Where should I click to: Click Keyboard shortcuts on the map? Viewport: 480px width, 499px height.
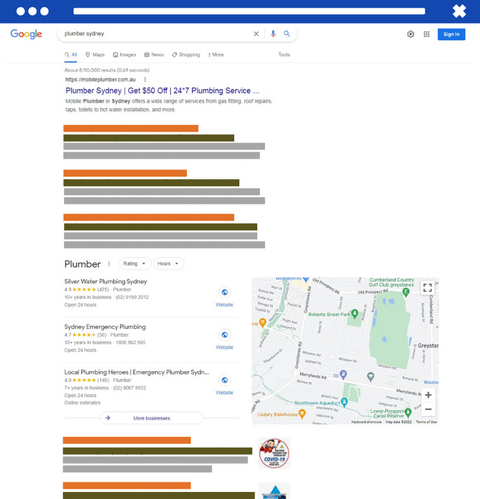point(366,422)
